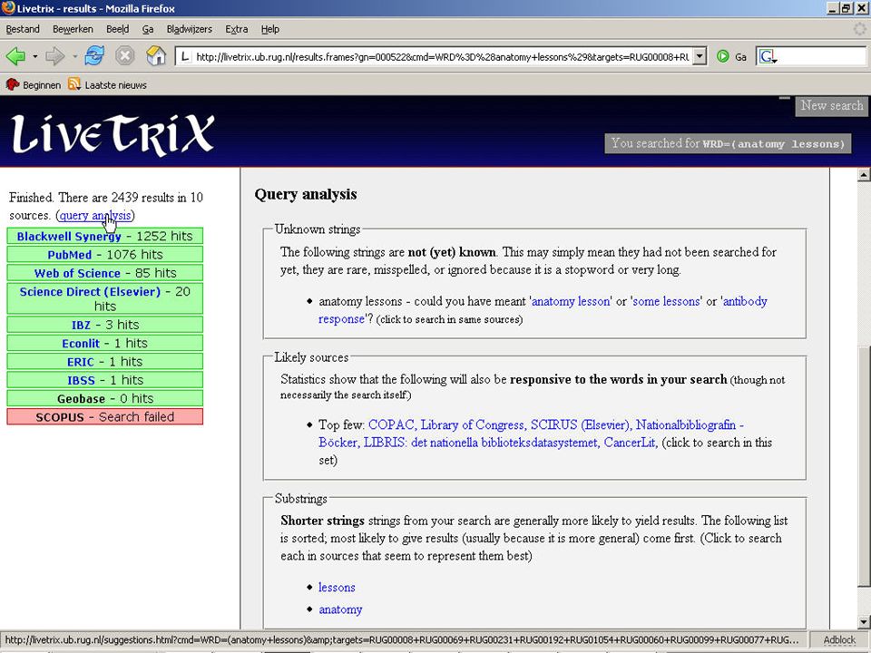Open the Bewerken menu
This screenshot has height=653, width=871.
pyautogui.click(x=73, y=29)
